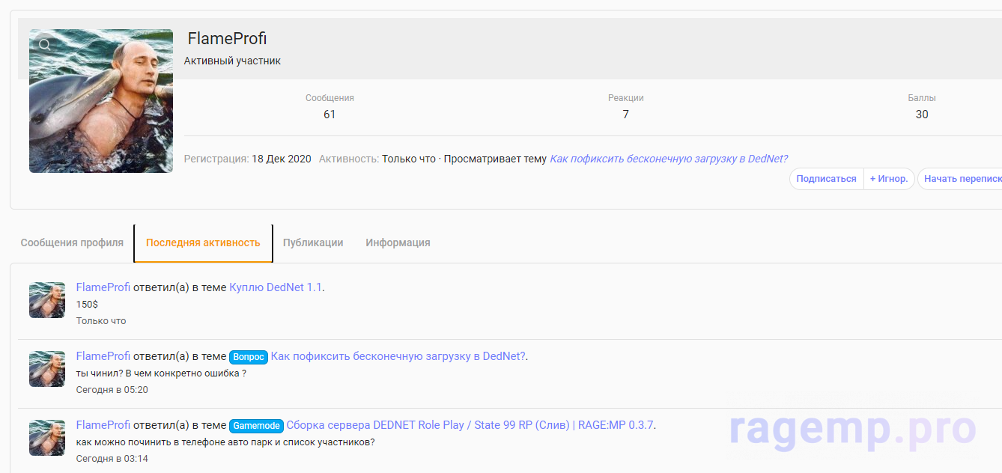The width and height of the screenshot is (1002, 473).
Task: Click the Реакции count 7
Action: coord(626,115)
